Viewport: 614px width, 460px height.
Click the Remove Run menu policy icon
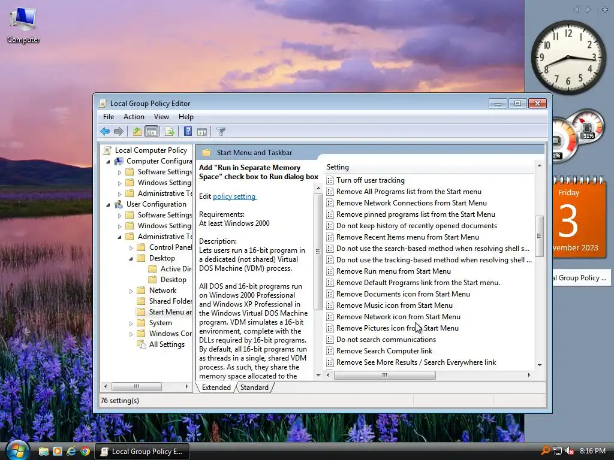click(330, 271)
